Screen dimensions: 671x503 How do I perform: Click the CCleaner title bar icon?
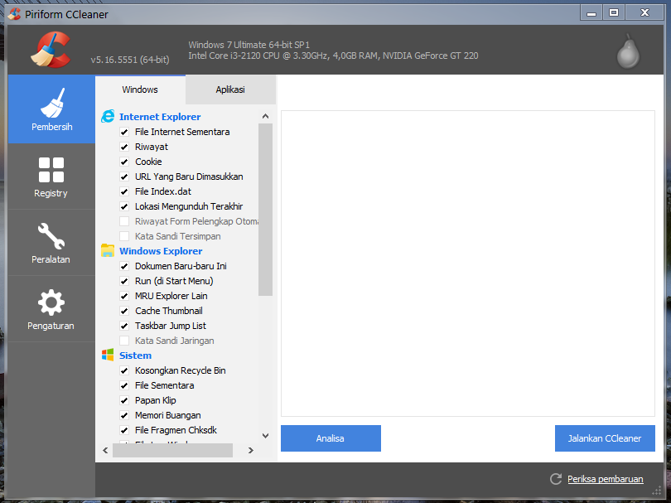point(14,14)
